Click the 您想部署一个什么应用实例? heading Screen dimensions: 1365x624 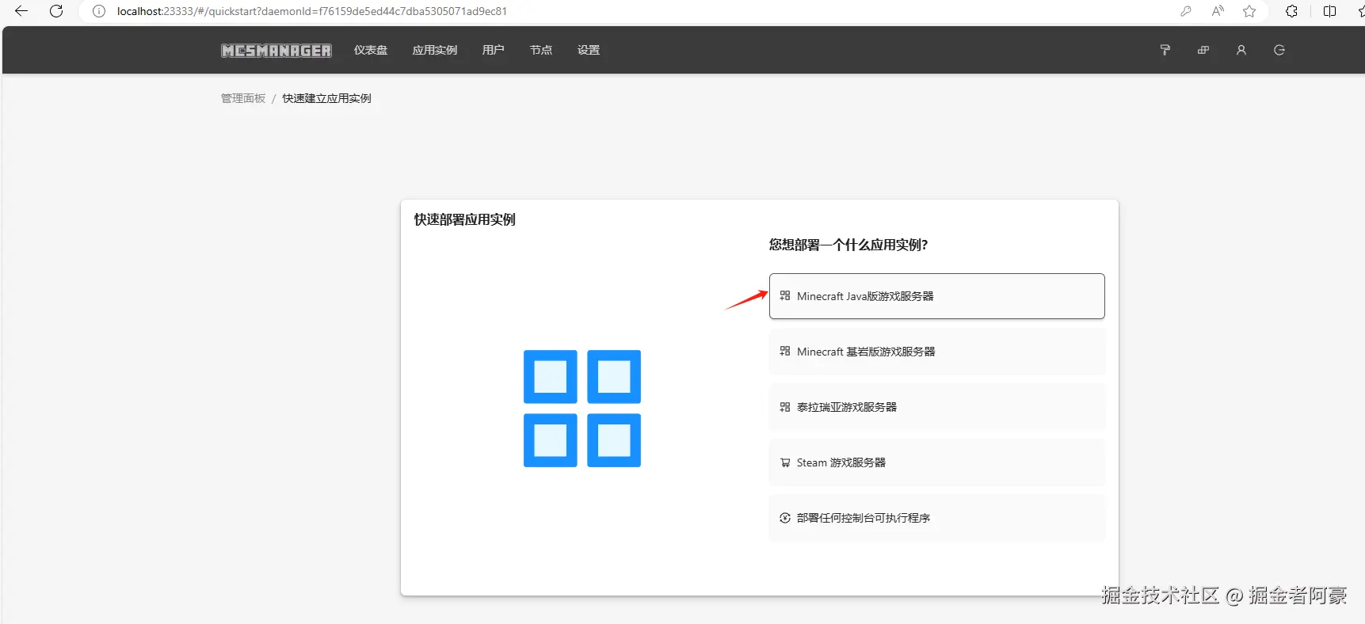click(848, 245)
